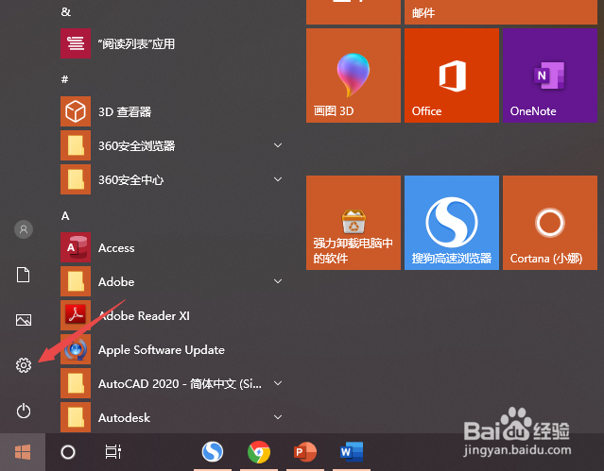
Task: Click the "&" section letter header
Action: [x=66, y=12]
